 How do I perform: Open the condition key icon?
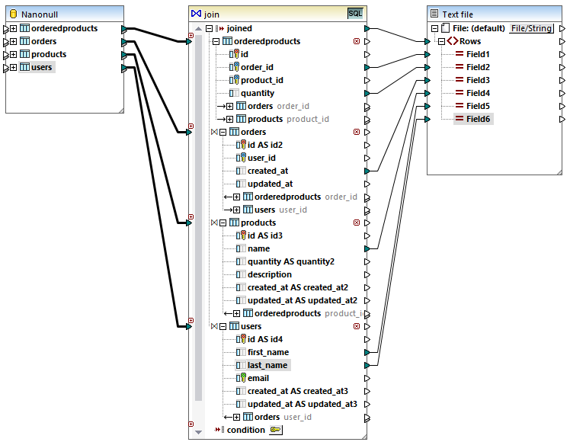pyautogui.click(x=275, y=431)
